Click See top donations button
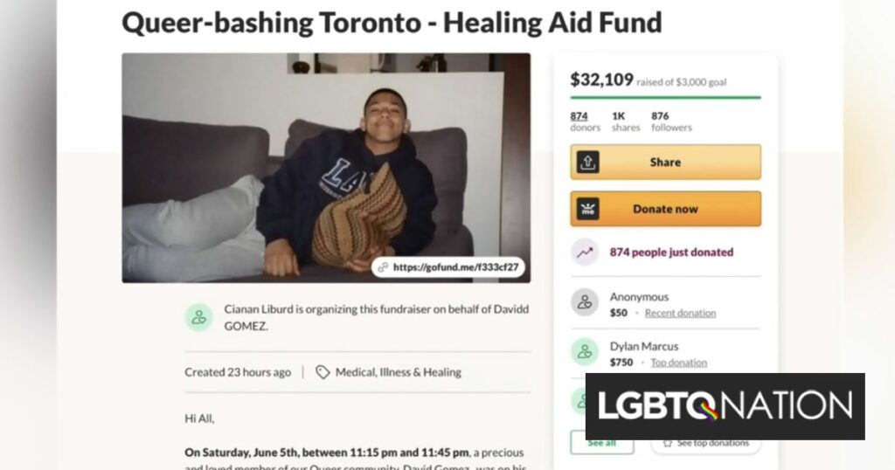 pos(705,443)
